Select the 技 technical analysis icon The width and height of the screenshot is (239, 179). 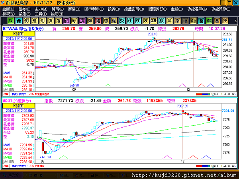225,21
